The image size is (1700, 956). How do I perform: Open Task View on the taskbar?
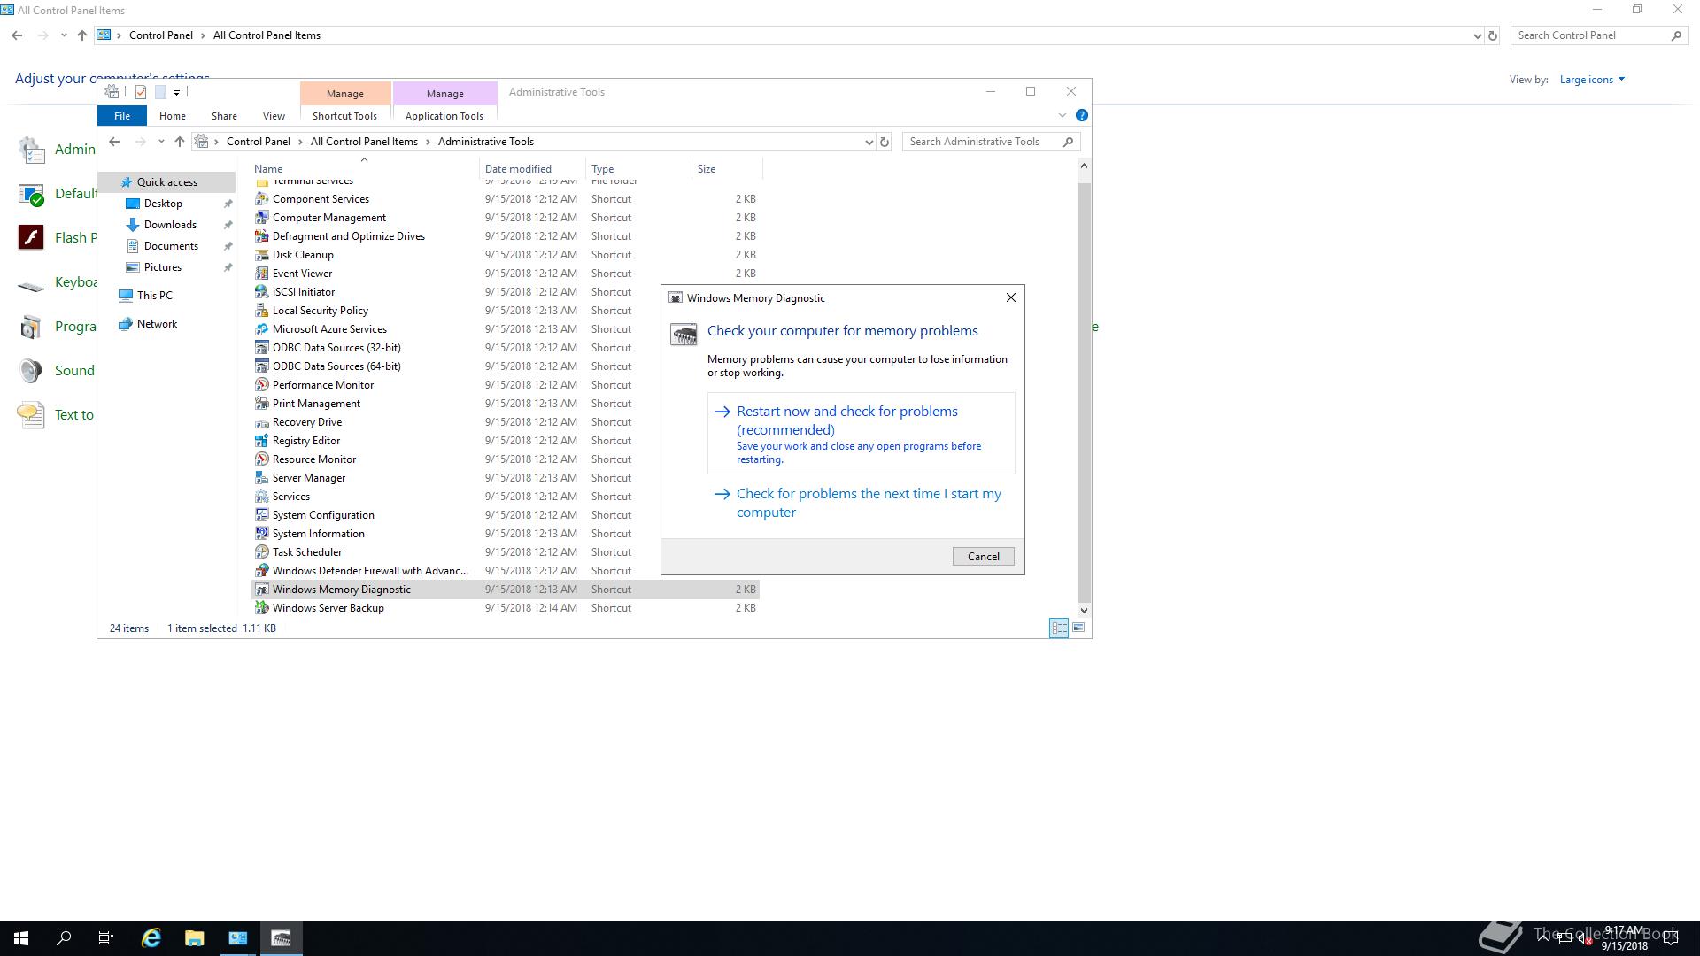(106, 938)
